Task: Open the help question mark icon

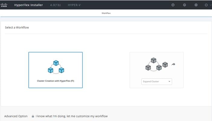Action: coord(184,5)
